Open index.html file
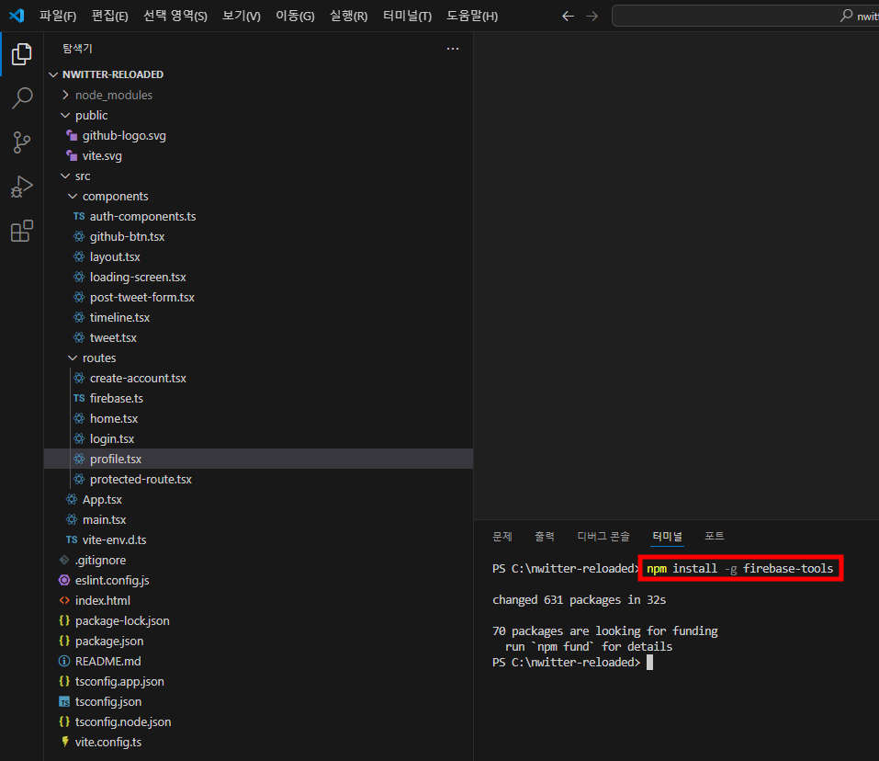The image size is (879, 761). [x=258, y=600]
